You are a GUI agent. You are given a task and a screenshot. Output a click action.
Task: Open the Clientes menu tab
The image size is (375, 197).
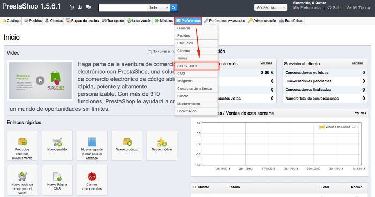(54, 21)
